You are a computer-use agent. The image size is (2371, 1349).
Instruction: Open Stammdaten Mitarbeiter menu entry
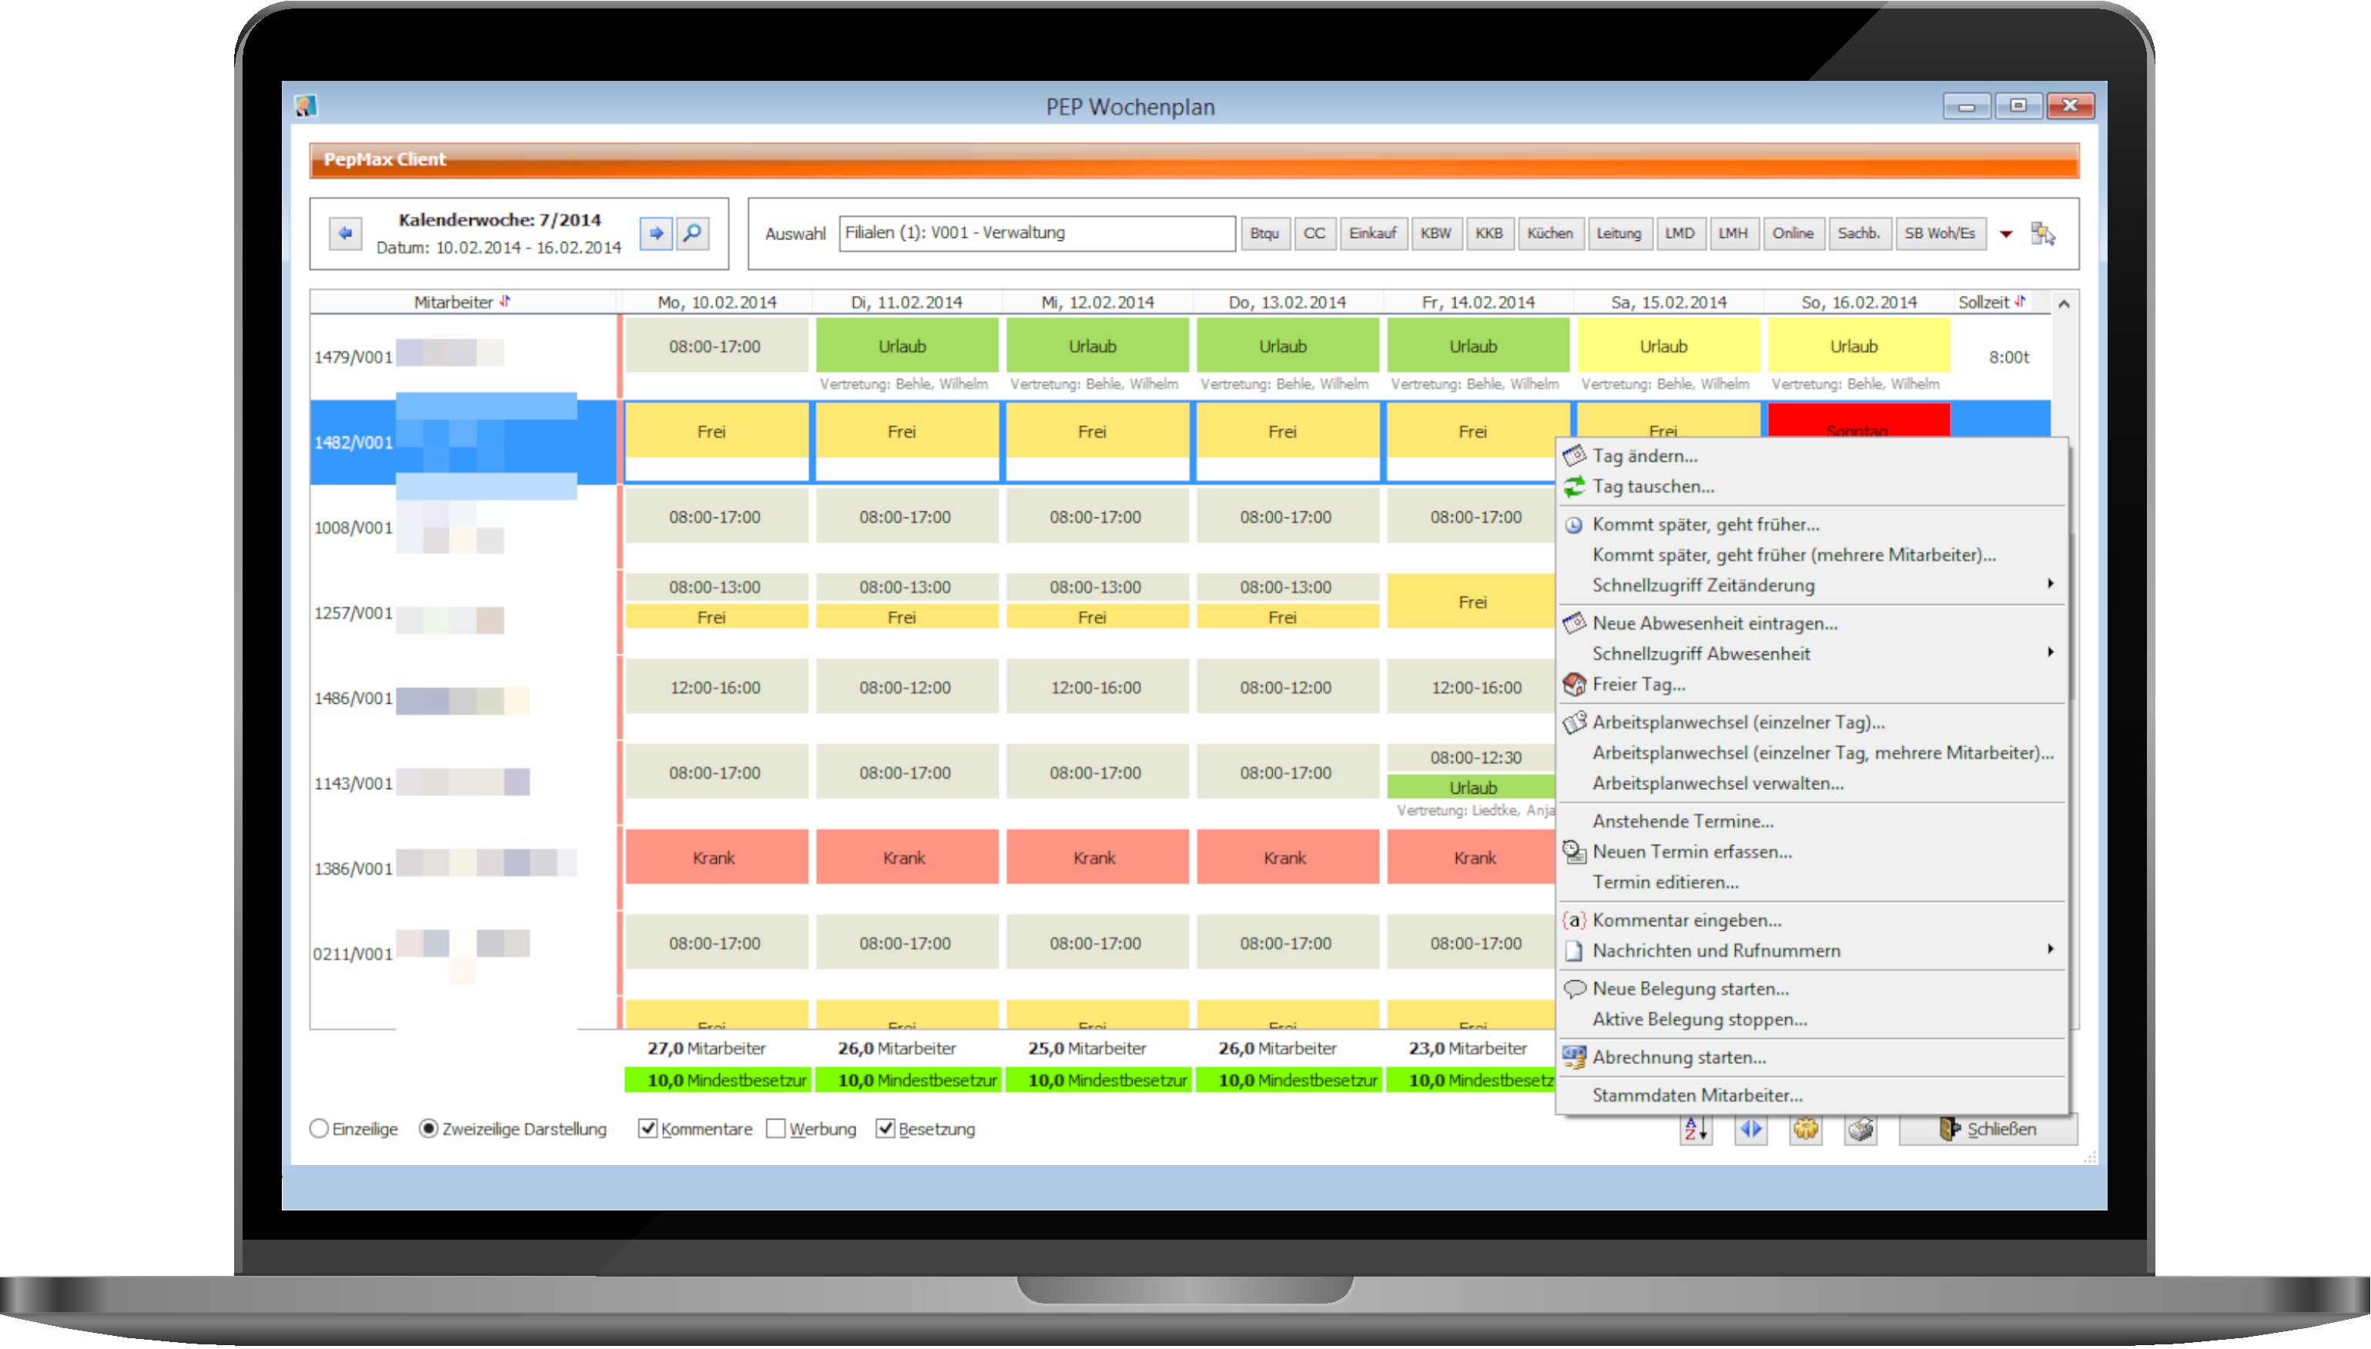(1813, 1095)
